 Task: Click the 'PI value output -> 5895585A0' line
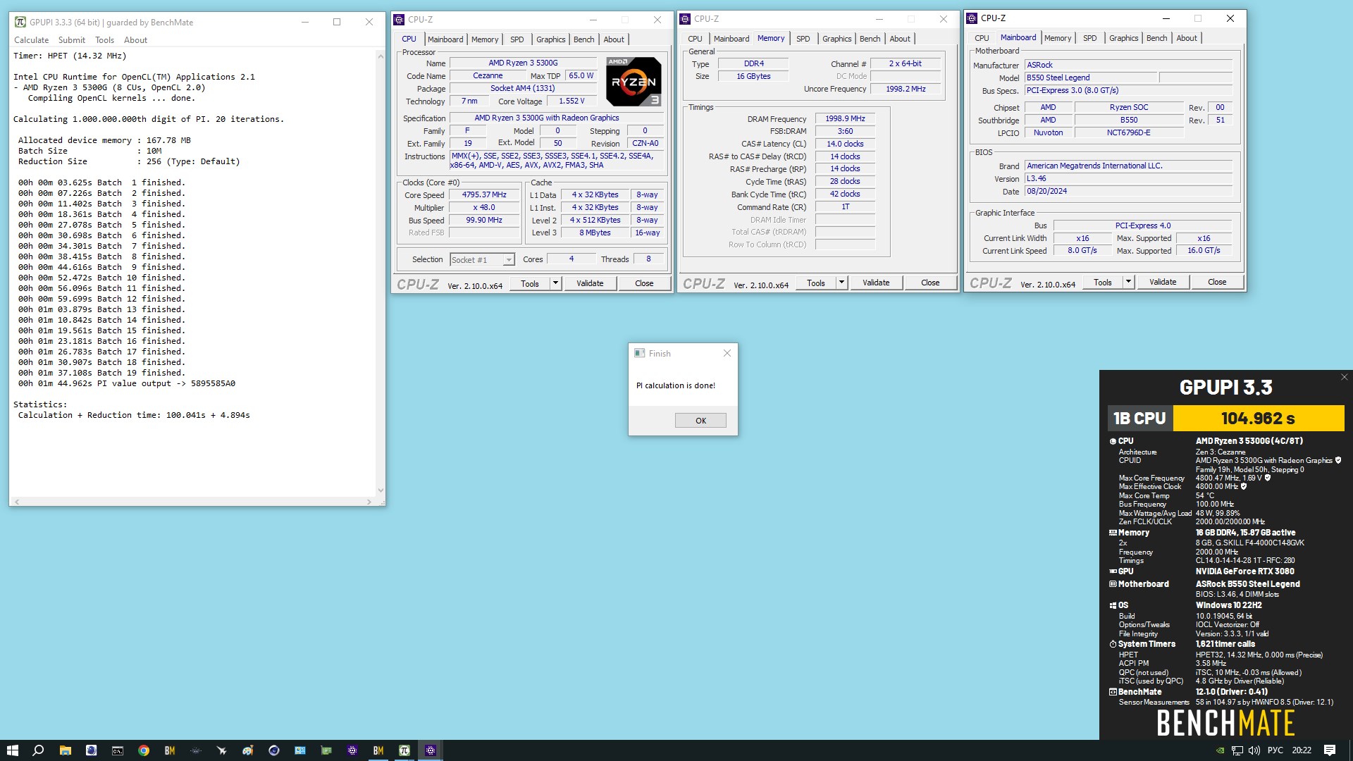click(127, 383)
